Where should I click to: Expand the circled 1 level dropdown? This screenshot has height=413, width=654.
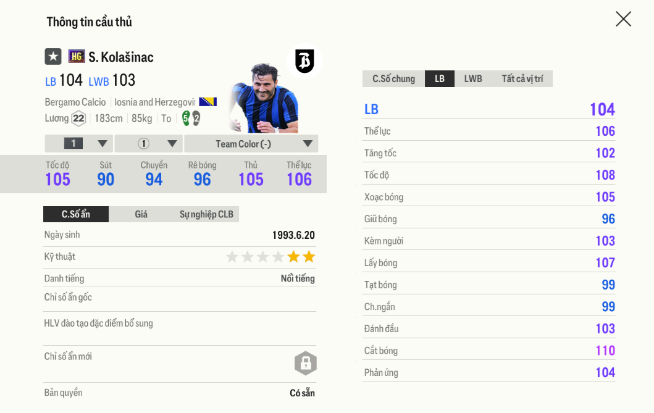click(x=148, y=144)
